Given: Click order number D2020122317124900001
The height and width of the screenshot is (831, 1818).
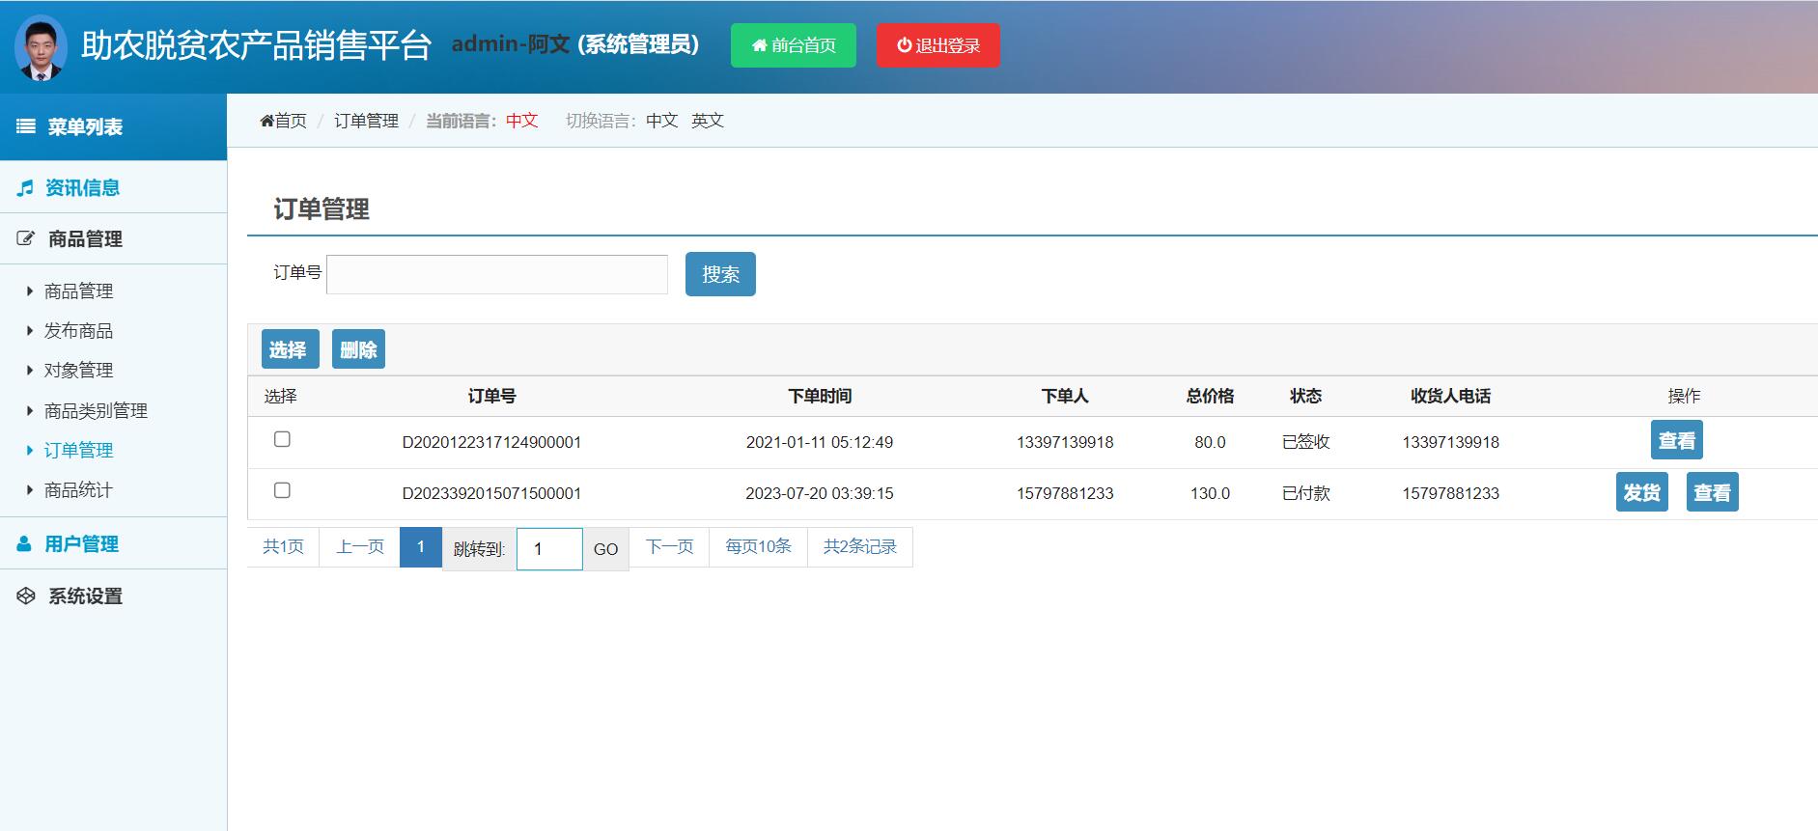Looking at the screenshot, I should coord(491,442).
